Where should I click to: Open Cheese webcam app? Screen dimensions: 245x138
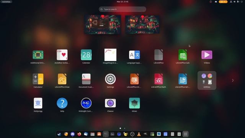tap(110, 103)
